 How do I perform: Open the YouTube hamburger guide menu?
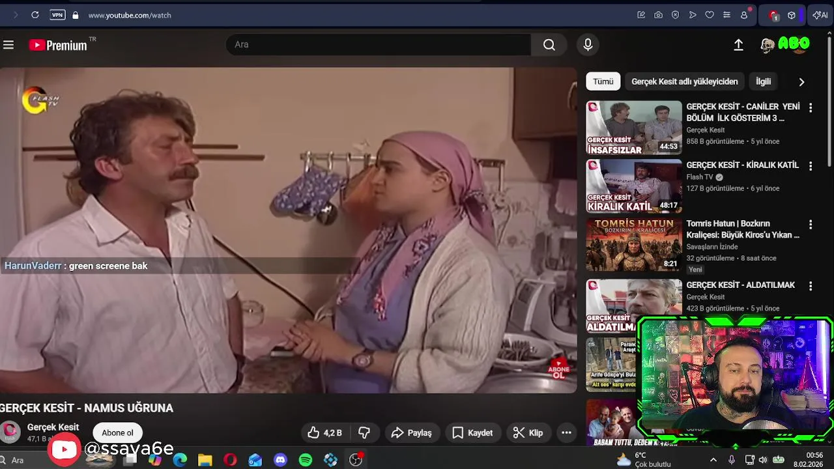(x=8, y=45)
